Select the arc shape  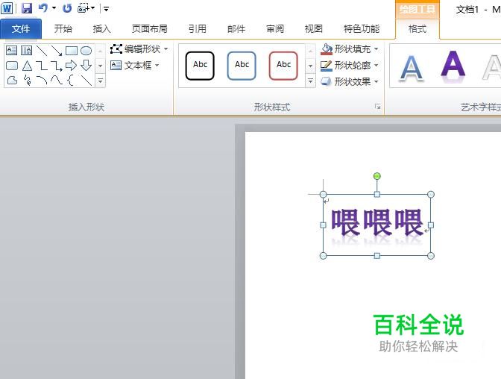pos(42,81)
